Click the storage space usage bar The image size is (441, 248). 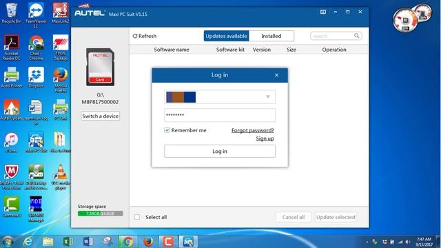tap(101, 214)
